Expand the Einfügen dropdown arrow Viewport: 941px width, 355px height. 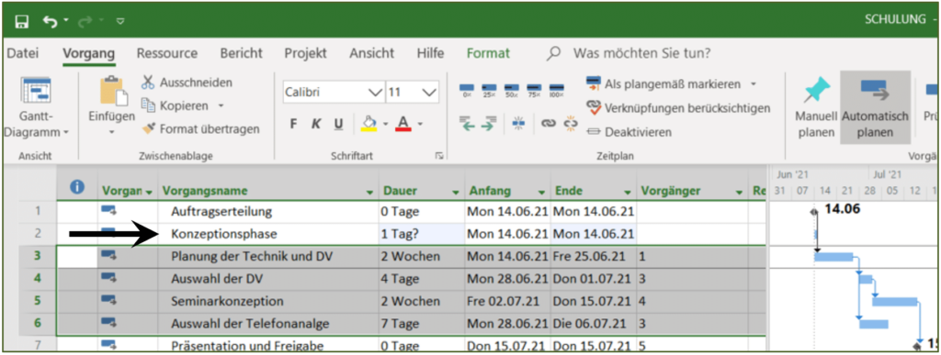(x=111, y=131)
